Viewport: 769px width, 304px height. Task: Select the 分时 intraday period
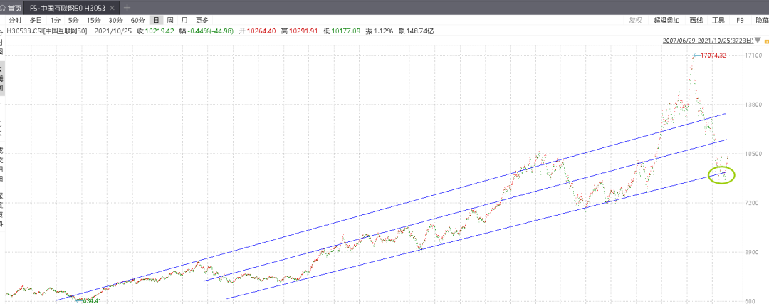pos(15,20)
